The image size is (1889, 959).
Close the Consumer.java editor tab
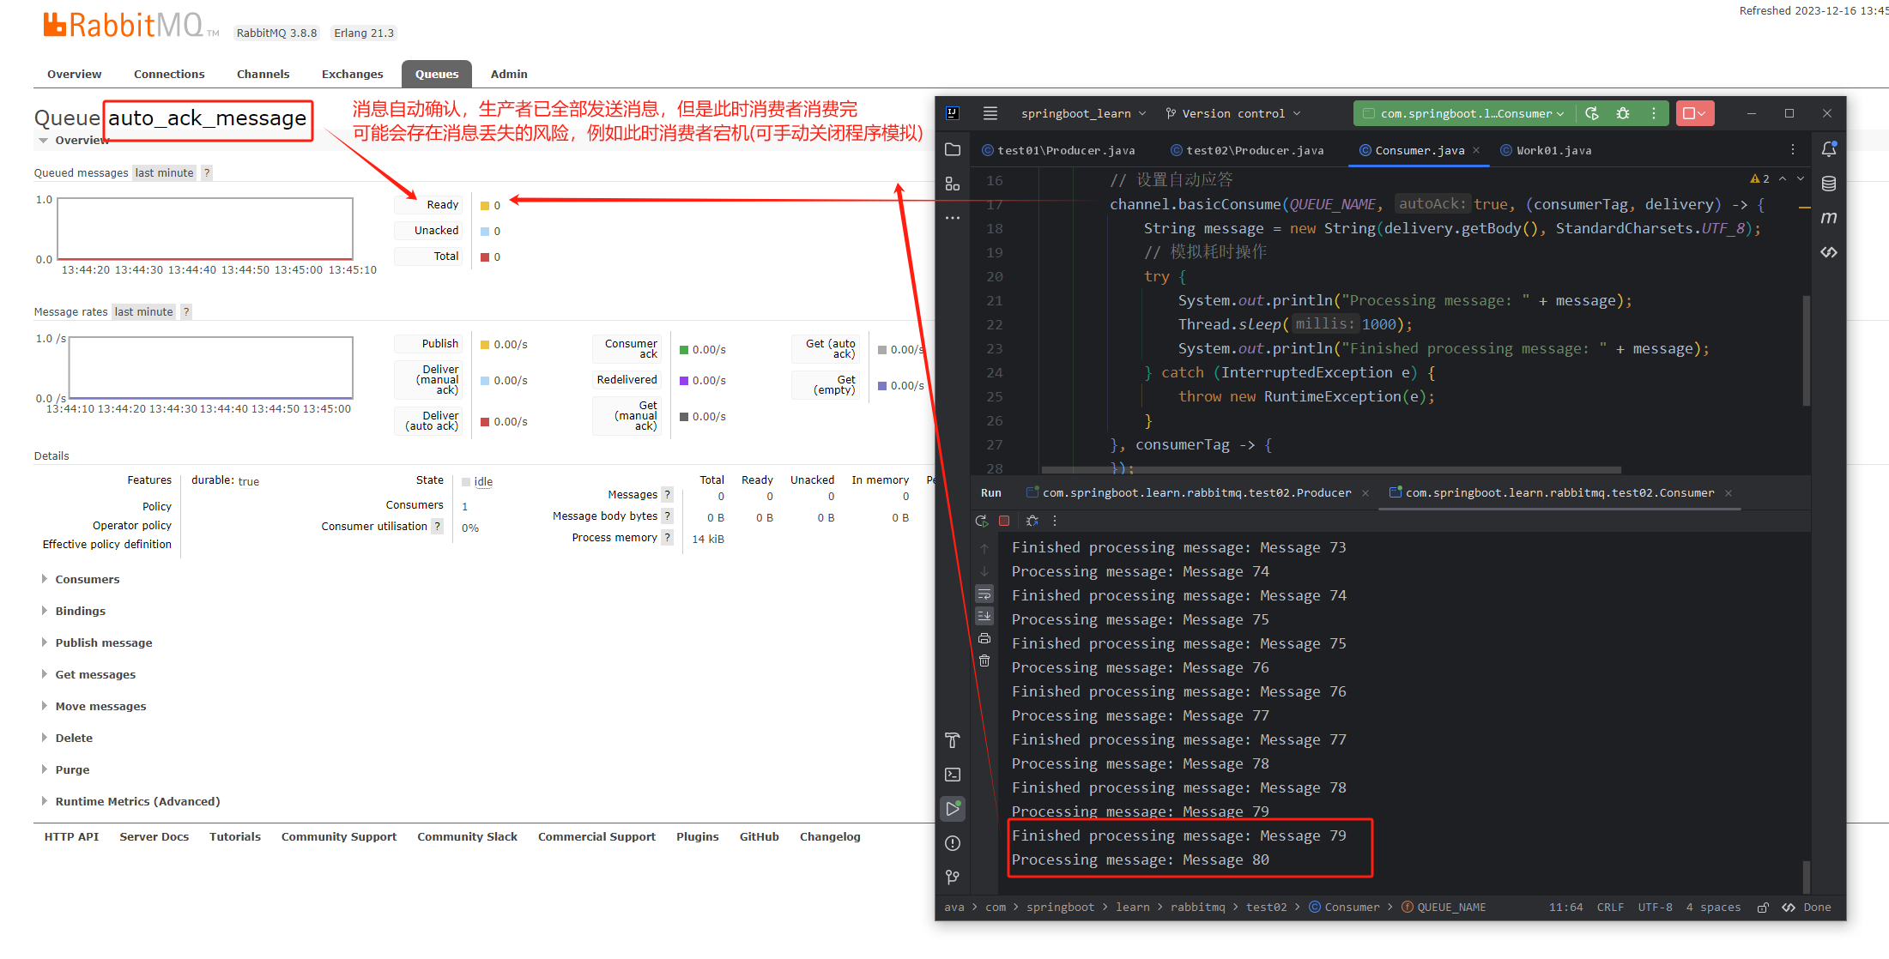pos(1476,150)
